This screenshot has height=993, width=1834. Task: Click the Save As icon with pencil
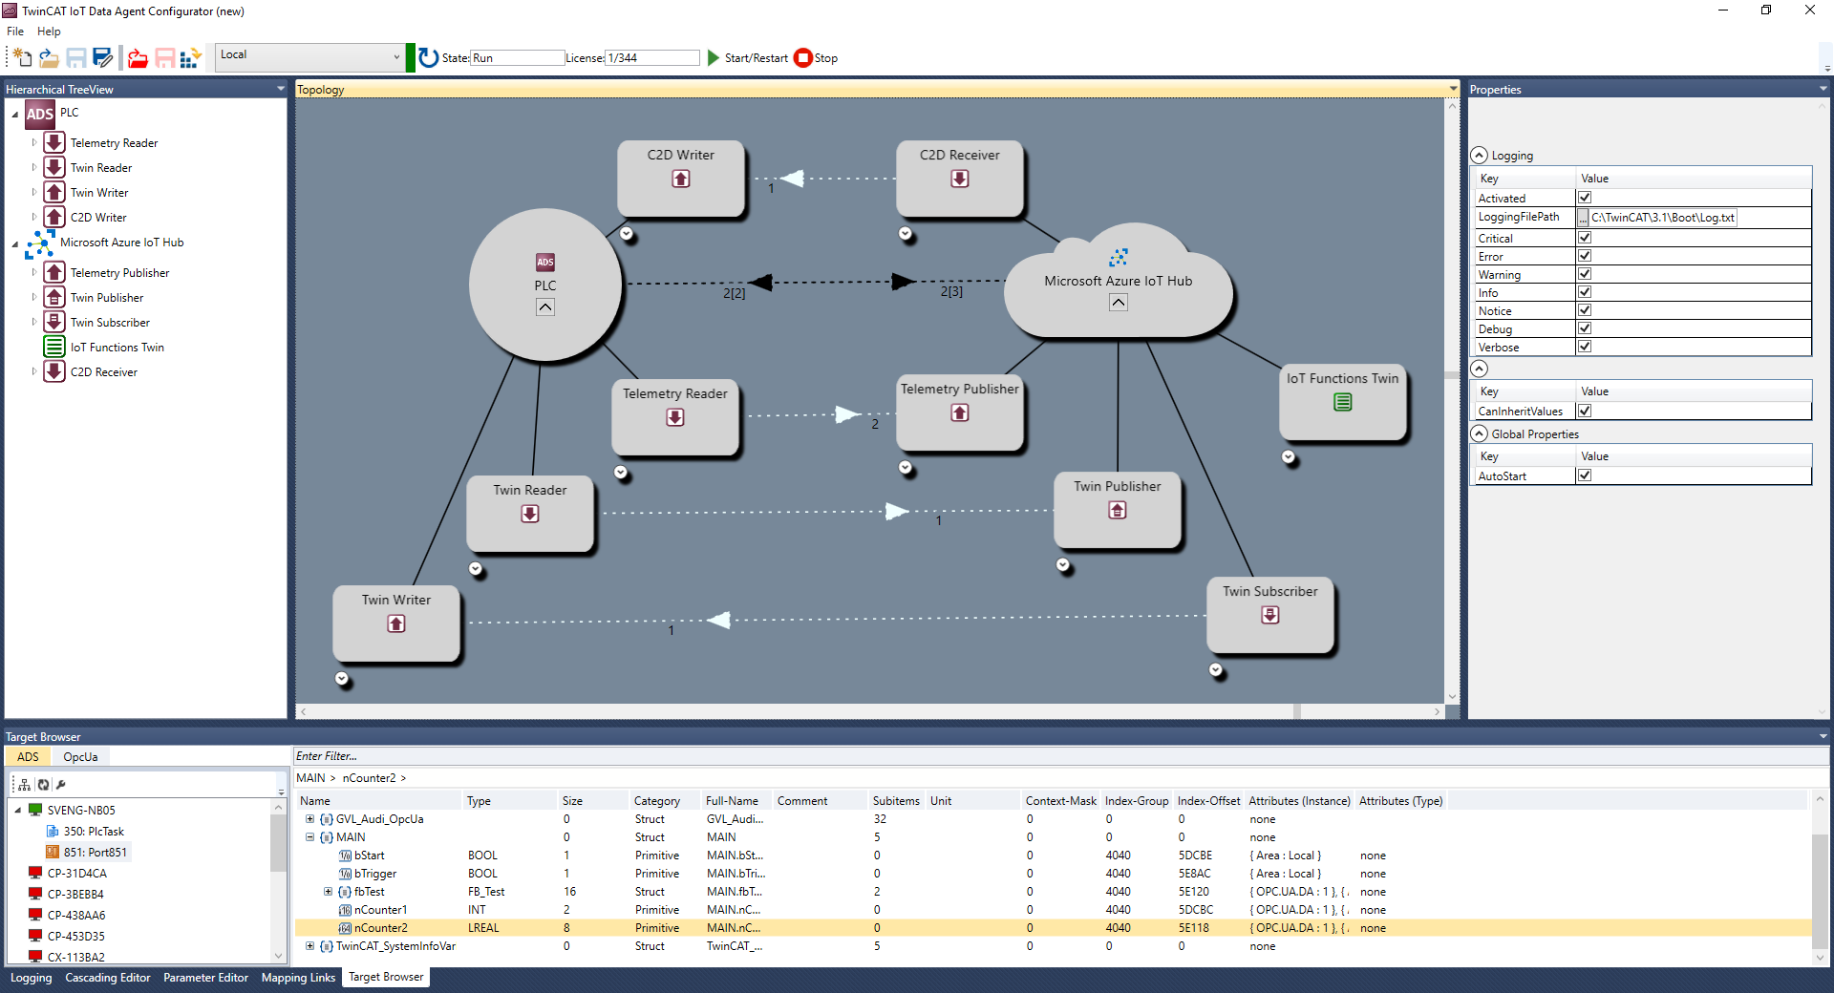103,58
